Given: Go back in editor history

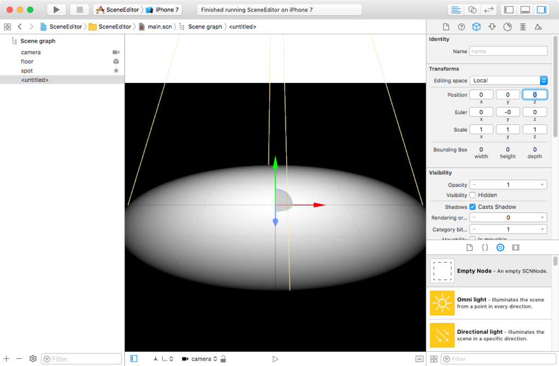Looking at the screenshot, I should (x=20, y=27).
